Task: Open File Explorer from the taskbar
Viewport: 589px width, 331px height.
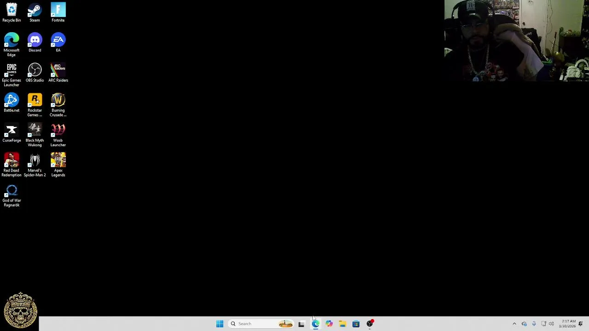Action: click(342, 324)
